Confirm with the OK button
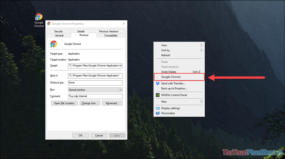 (x=81, y=135)
